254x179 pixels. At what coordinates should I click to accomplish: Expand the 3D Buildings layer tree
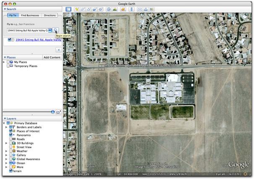pos(6,143)
